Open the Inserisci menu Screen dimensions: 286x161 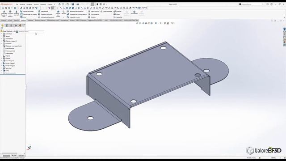[x=36, y=4]
